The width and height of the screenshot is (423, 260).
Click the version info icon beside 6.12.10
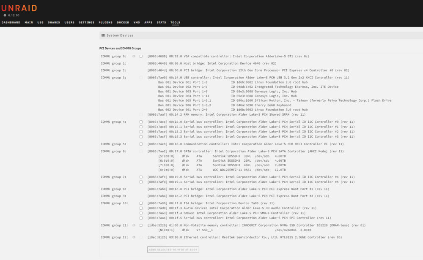[5, 15]
